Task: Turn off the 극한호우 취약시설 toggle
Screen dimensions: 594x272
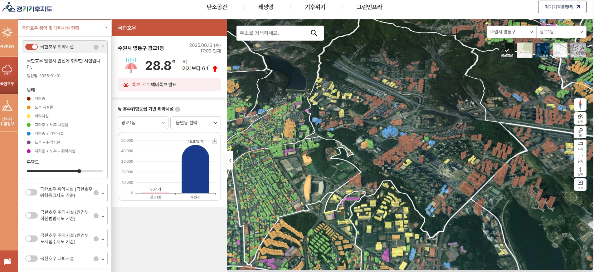Action: pyautogui.click(x=32, y=47)
